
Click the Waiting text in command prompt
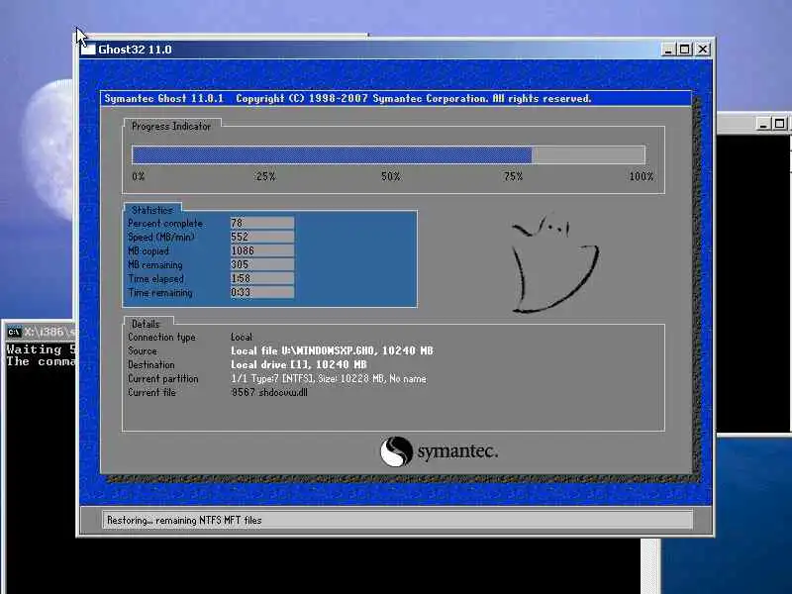(34, 349)
